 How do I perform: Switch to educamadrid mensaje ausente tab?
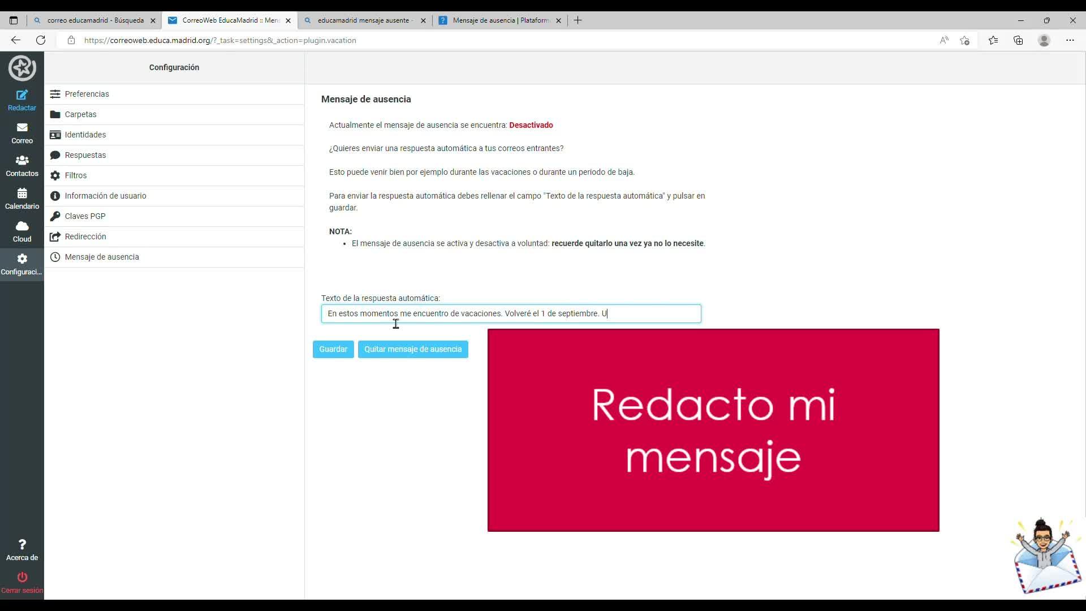pyautogui.click(x=363, y=20)
